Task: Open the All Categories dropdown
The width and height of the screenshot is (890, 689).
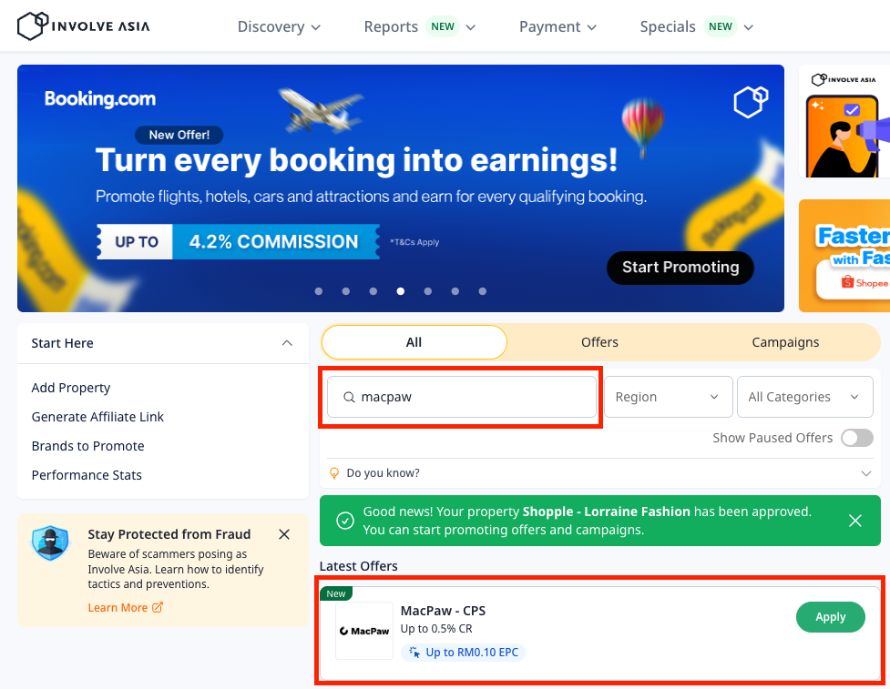Action: (x=804, y=397)
